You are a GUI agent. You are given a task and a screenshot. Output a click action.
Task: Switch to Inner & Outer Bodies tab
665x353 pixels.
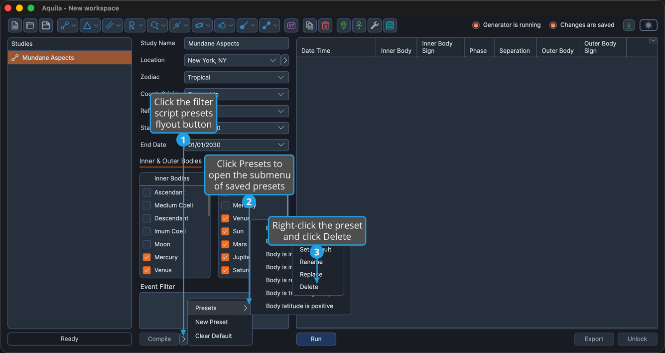[x=170, y=161]
